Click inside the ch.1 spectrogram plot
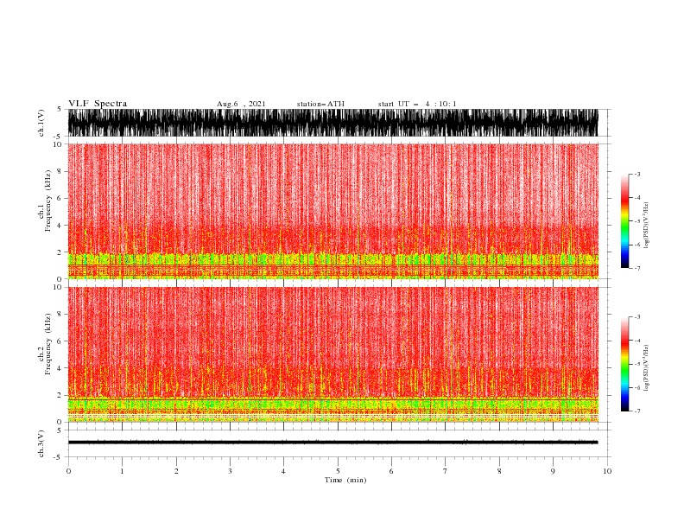Image resolution: width=684 pixels, height=529 pixels. pyautogui.click(x=332, y=211)
